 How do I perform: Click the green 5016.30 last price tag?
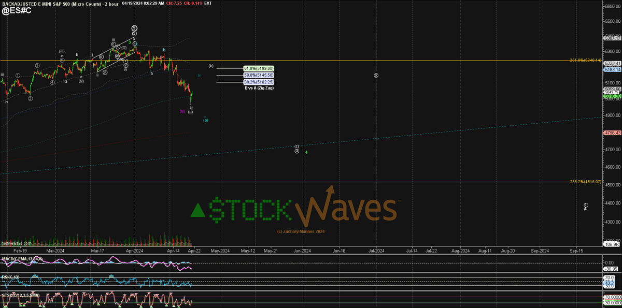point(612,96)
